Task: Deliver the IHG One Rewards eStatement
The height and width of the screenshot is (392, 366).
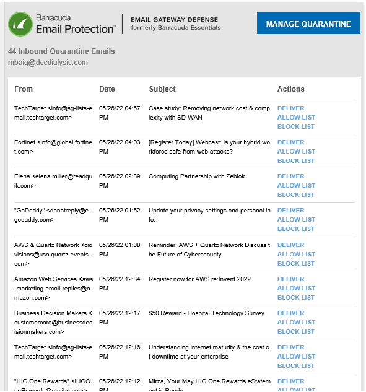Action: (290, 381)
